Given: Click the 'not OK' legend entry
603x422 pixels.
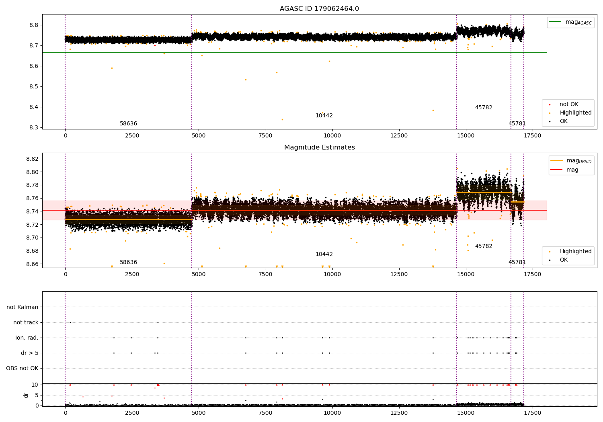Looking at the screenshot, I should click(569, 104).
